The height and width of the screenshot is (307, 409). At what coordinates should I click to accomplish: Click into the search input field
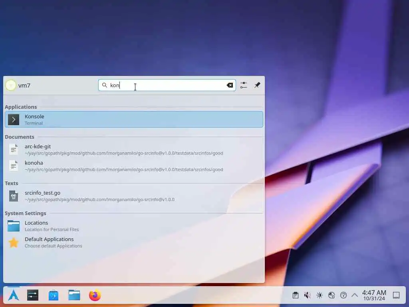point(167,85)
